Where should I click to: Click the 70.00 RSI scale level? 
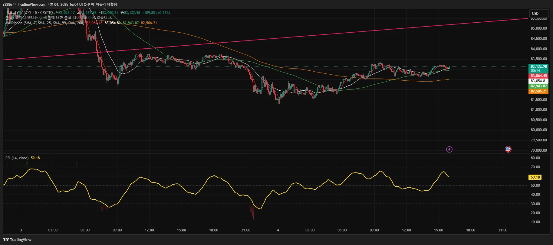535,167
